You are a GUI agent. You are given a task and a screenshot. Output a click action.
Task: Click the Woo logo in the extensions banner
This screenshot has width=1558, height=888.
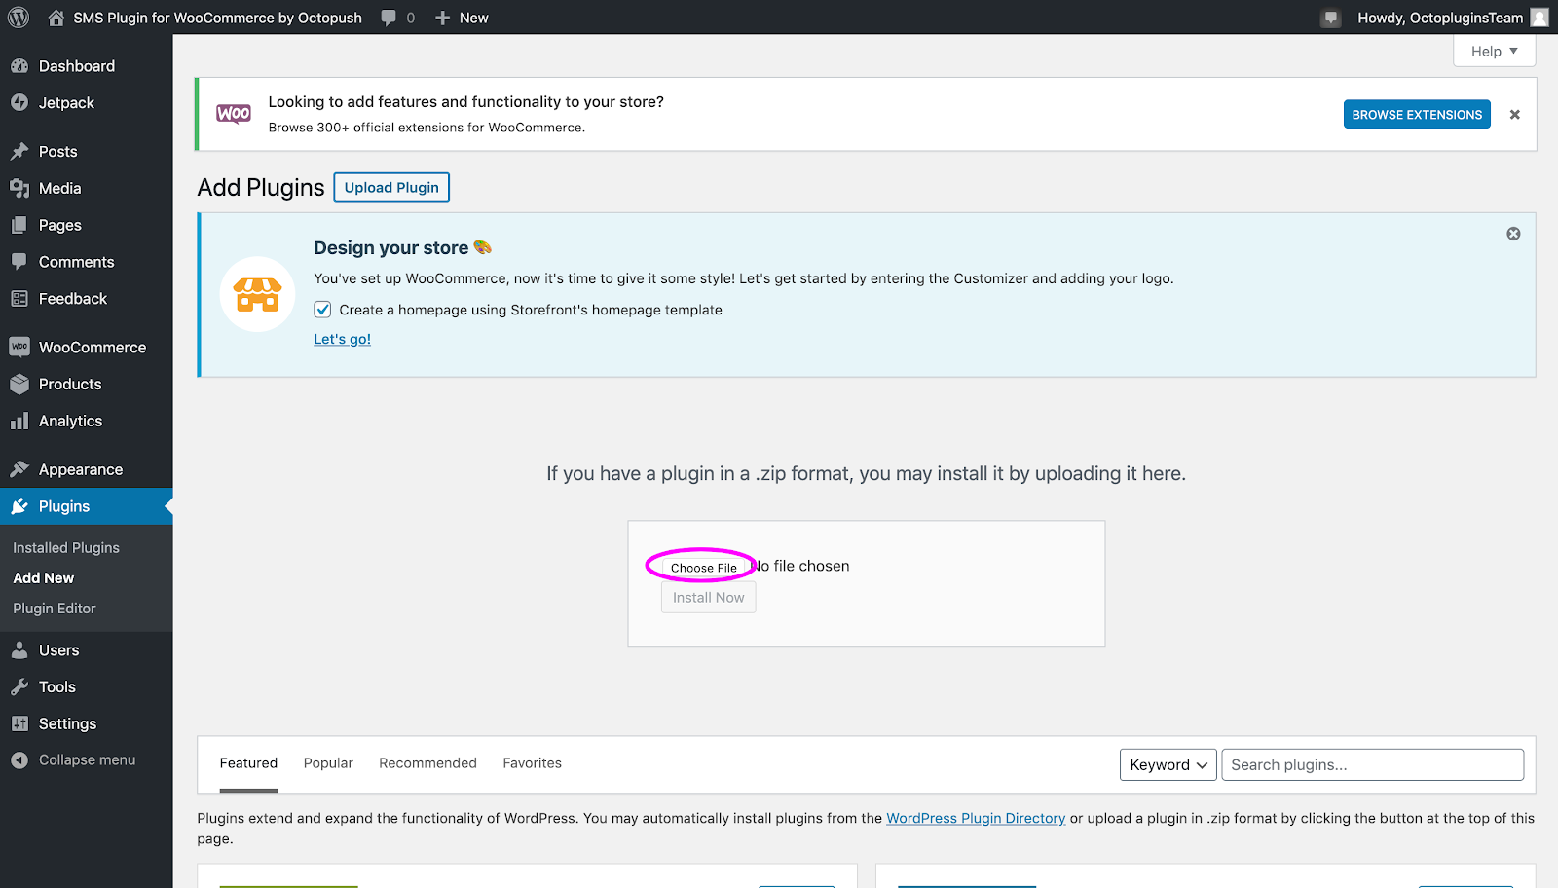point(234,114)
